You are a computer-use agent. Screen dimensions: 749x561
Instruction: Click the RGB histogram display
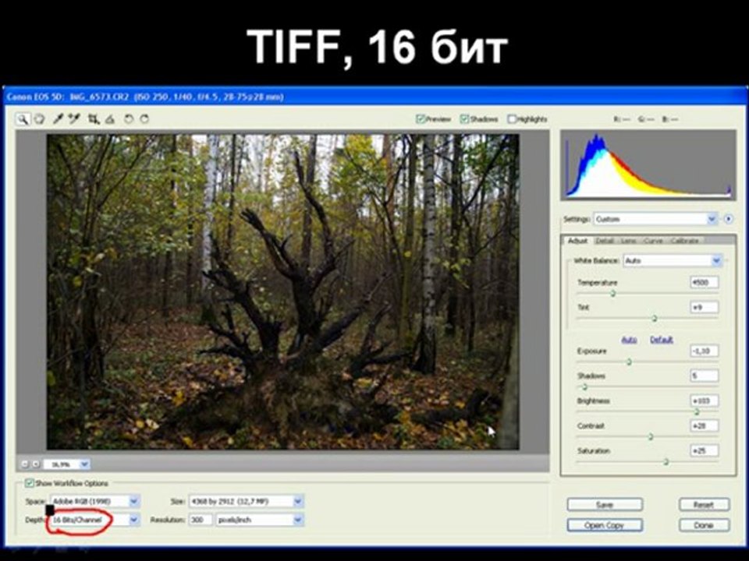648,165
